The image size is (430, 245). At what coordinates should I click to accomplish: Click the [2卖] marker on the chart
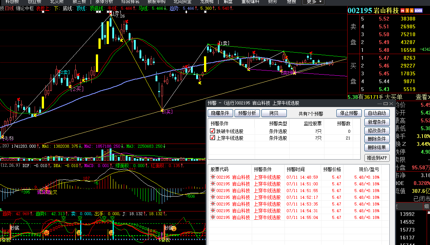(x=65, y=72)
